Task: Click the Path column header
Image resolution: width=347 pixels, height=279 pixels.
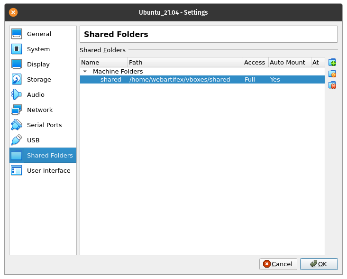Action: coord(185,62)
